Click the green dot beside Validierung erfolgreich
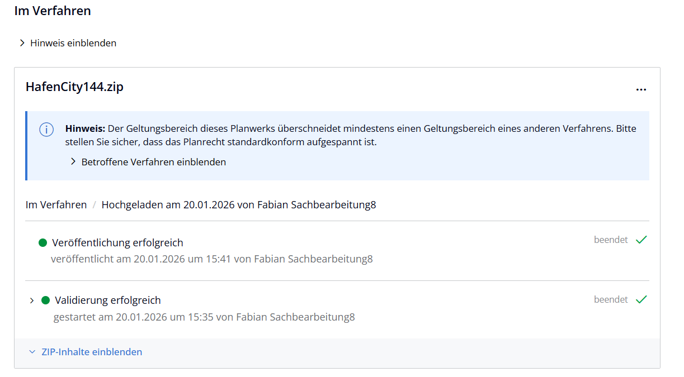This screenshot has height=377, width=684. (x=46, y=300)
